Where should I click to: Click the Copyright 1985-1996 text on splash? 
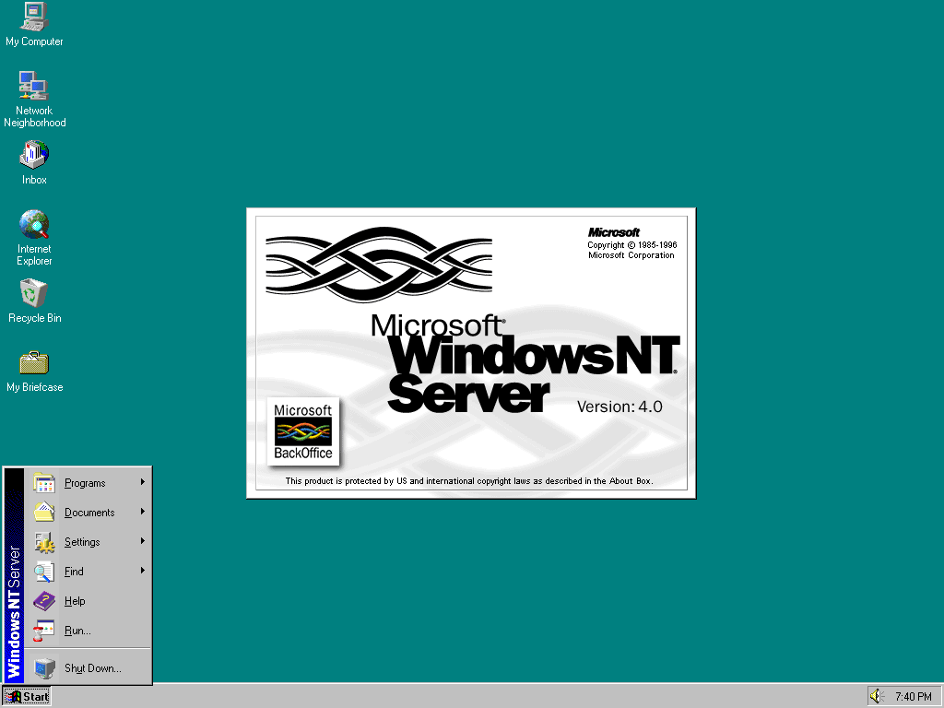pyautogui.click(x=632, y=245)
